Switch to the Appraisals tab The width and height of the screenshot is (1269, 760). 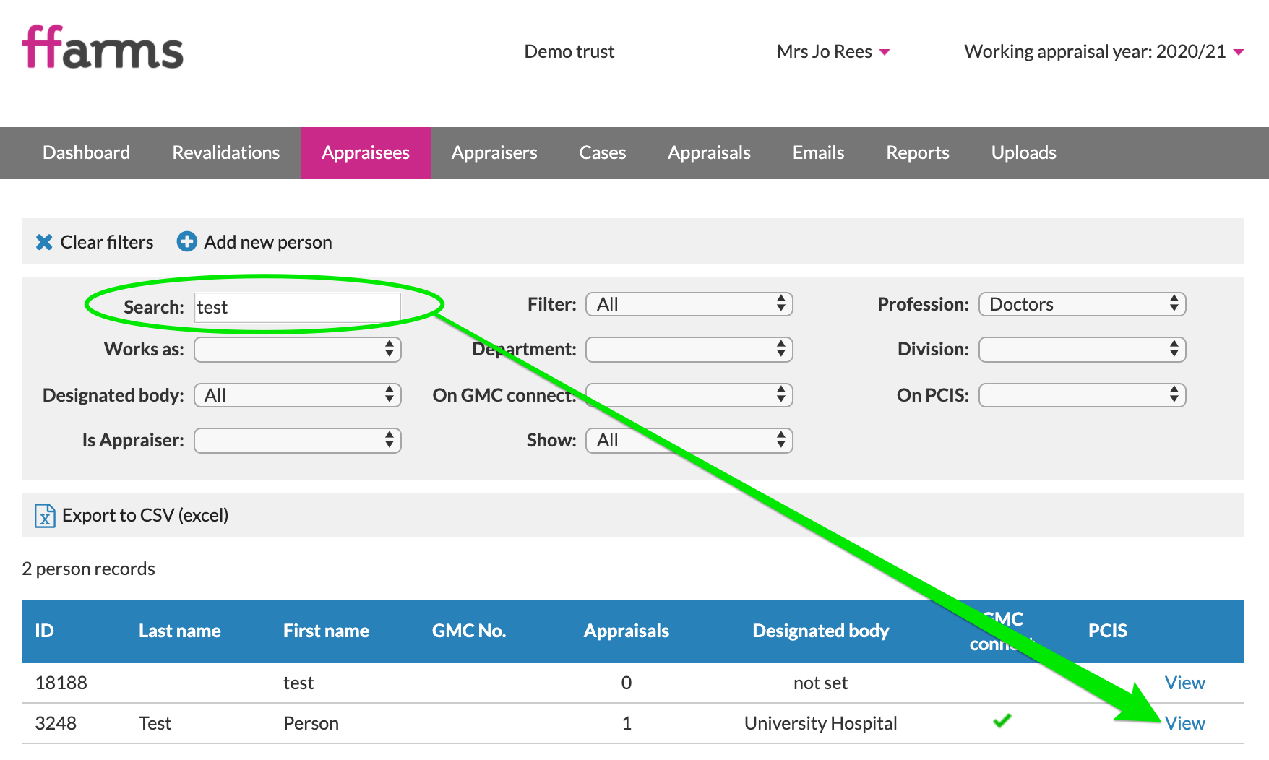pyautogui.click(x=709, y=153)
